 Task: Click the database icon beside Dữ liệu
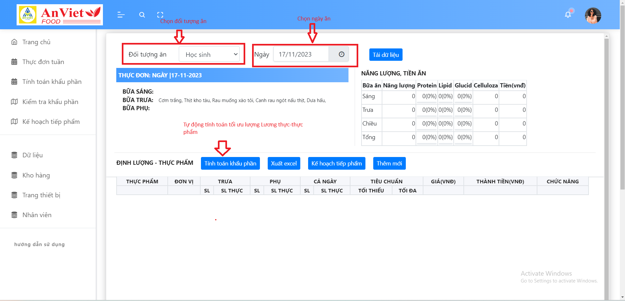click(14, 155)
